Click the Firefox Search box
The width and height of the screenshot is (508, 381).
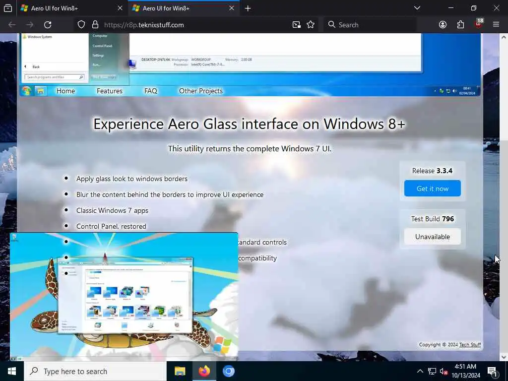[x=370, y=25]
